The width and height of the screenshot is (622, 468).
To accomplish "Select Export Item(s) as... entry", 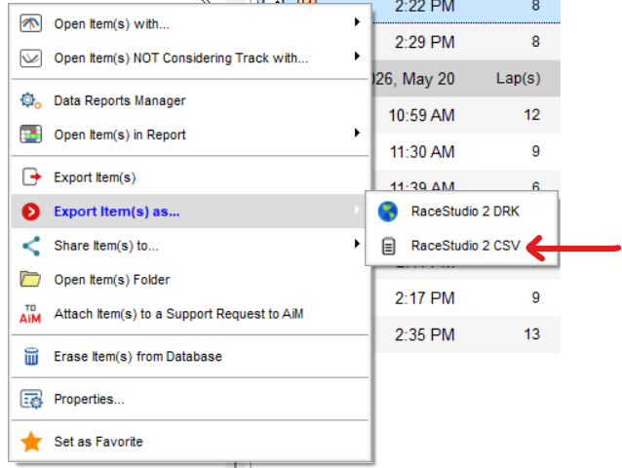I will coord(190,212).
